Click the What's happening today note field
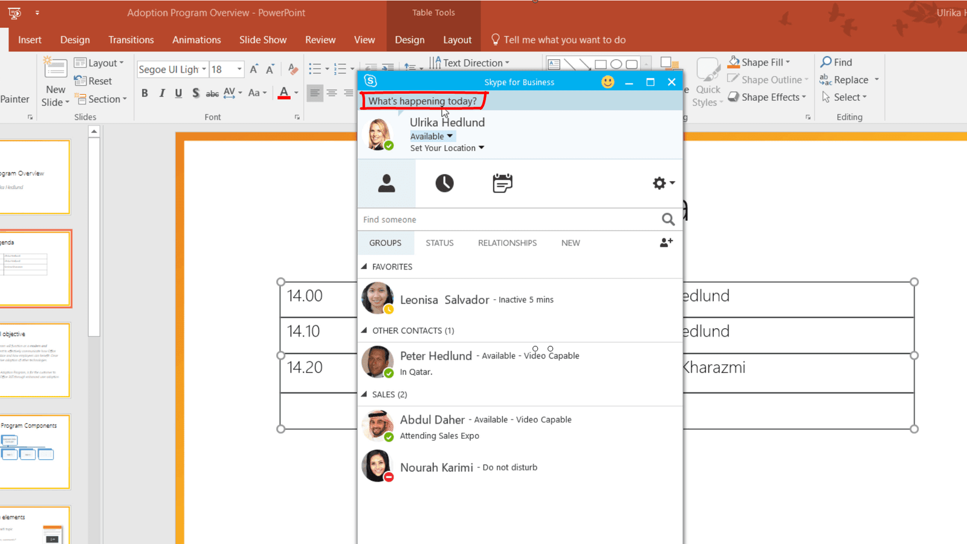The height and width of the screenshot is (544, 967). click(x=422, y=101)
